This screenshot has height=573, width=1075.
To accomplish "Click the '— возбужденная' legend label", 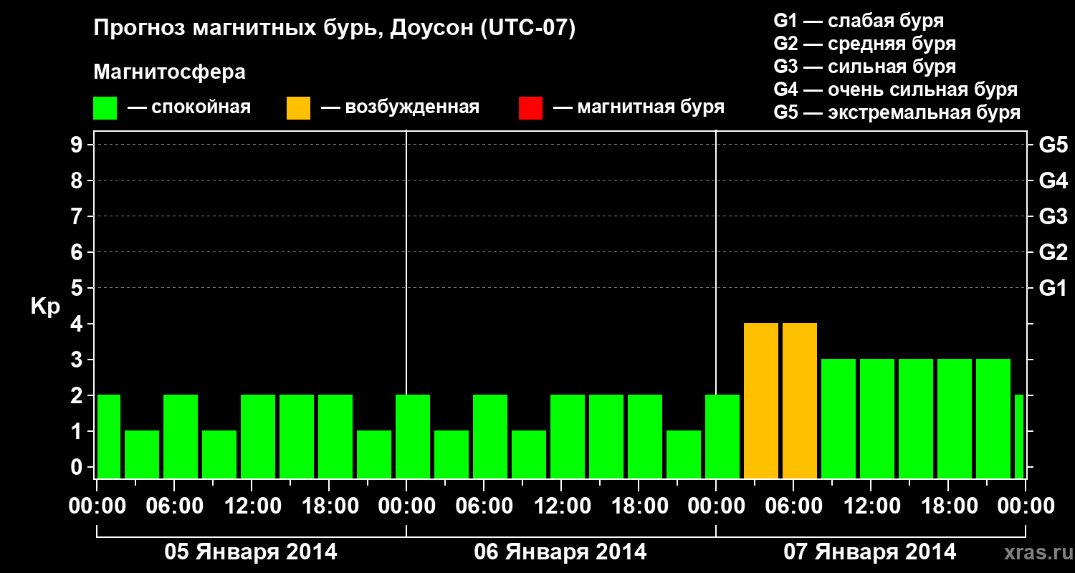I will 400,107.
